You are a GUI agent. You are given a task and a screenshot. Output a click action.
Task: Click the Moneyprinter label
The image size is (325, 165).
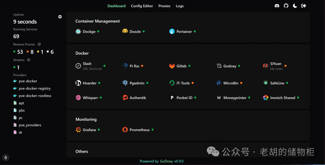coord(235,98)
